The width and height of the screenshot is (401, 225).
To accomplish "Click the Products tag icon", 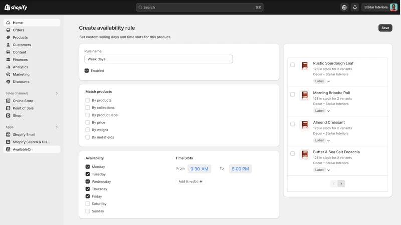I will click(x=8, y=37).
